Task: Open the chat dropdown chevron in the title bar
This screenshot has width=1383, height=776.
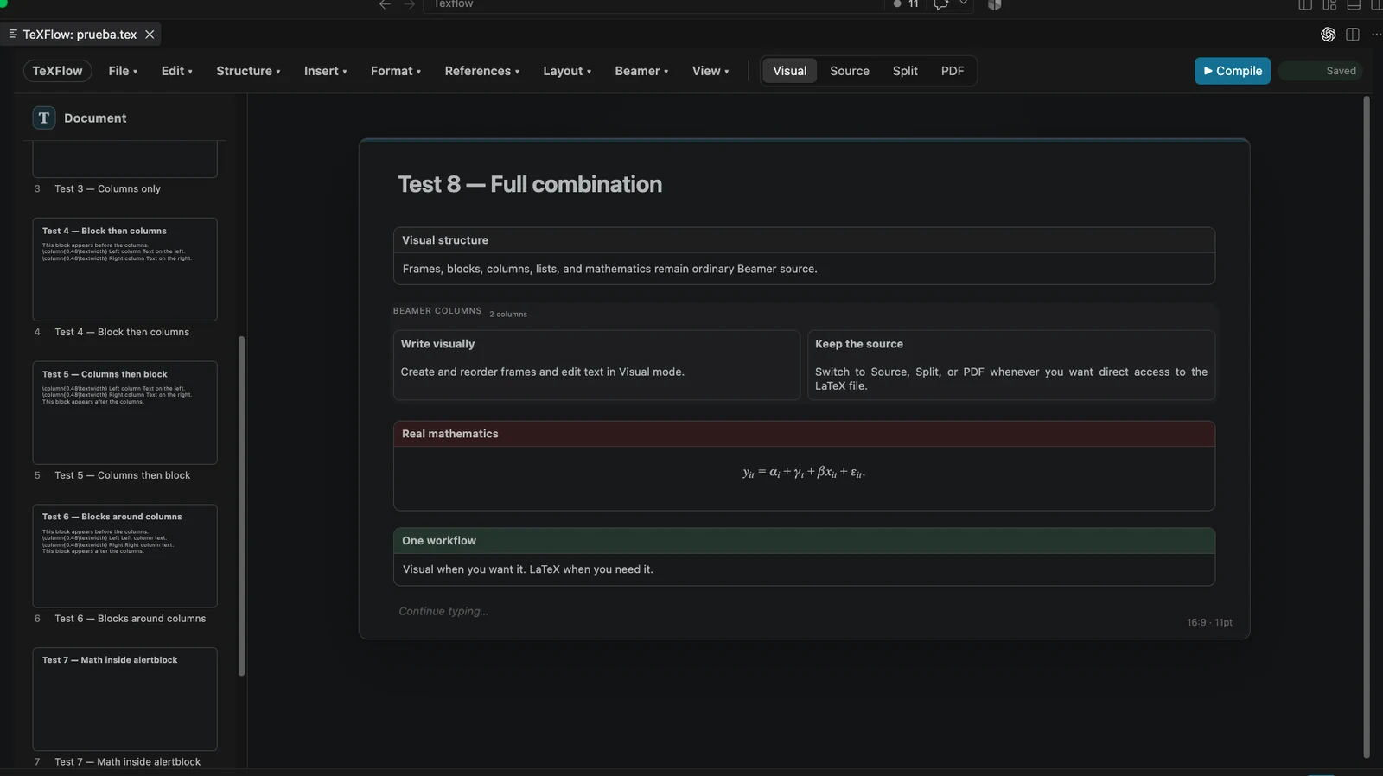Action: [963, 4]
